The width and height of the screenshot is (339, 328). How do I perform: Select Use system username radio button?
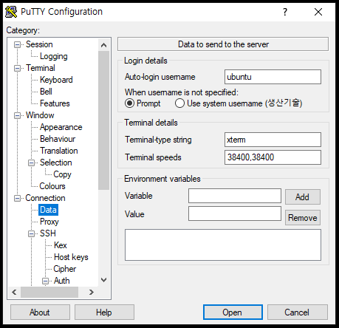click(179, 103)
